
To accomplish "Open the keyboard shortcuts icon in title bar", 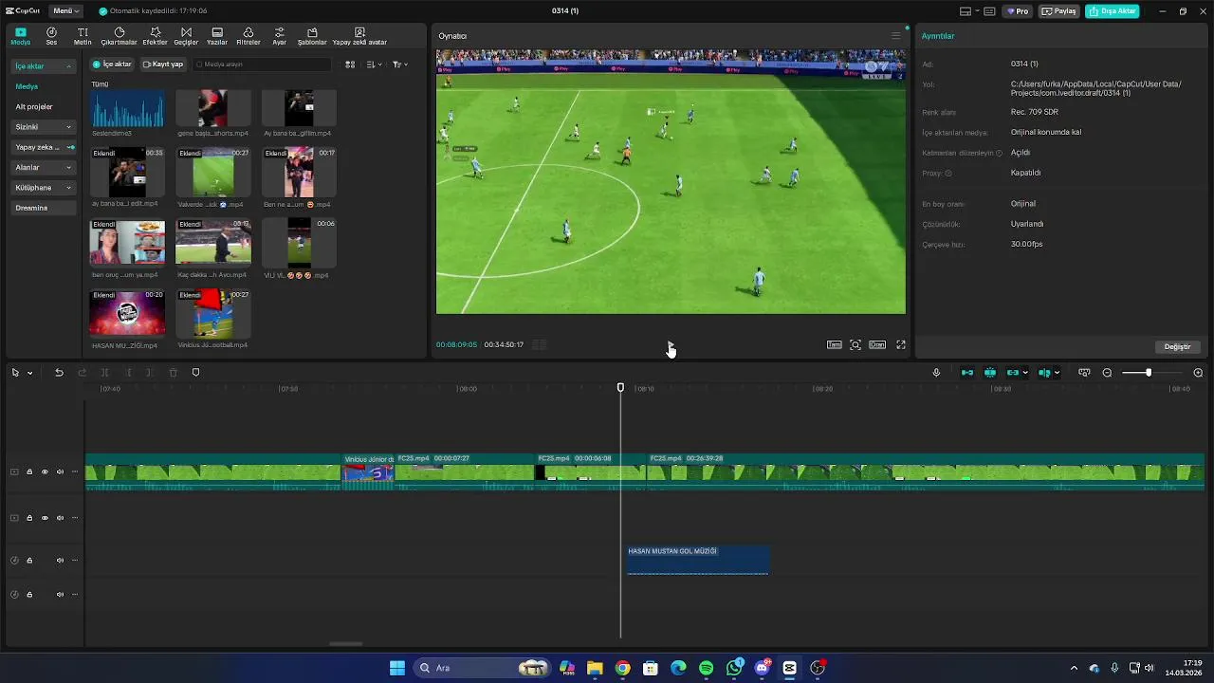I will pos(989,11).
